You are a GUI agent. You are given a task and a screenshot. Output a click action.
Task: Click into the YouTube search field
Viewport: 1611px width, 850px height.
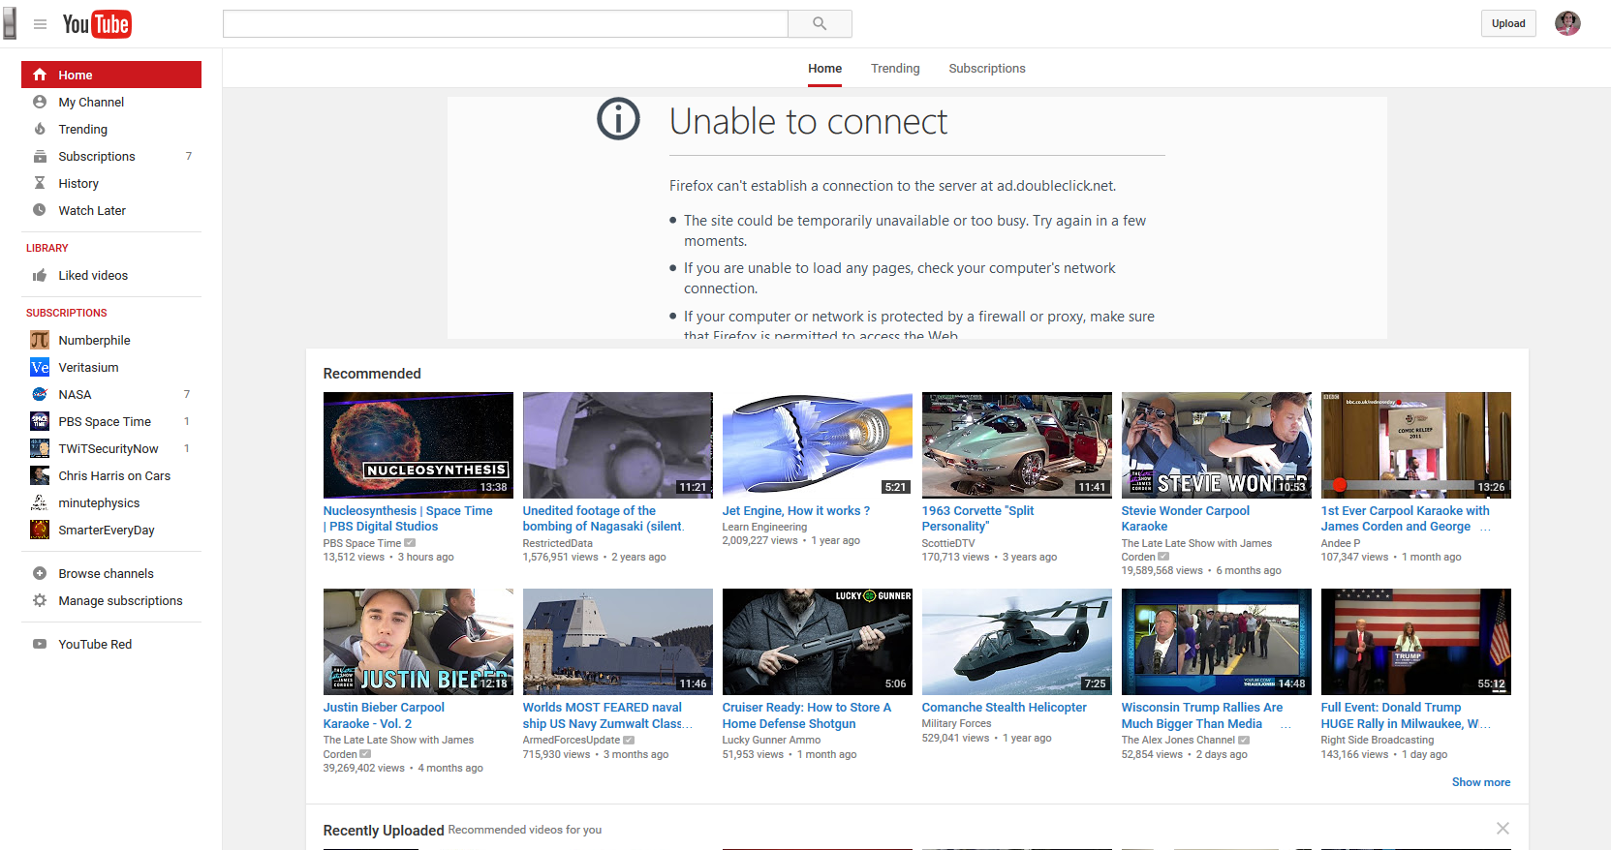click(505, 24)
